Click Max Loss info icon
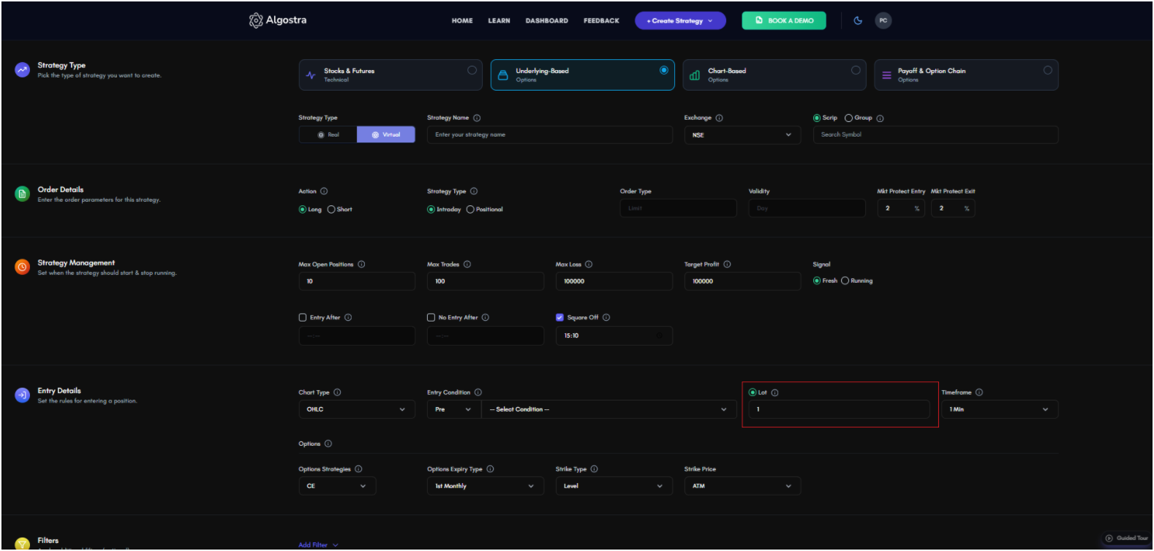1154x551 pixels. coord(589,265)
